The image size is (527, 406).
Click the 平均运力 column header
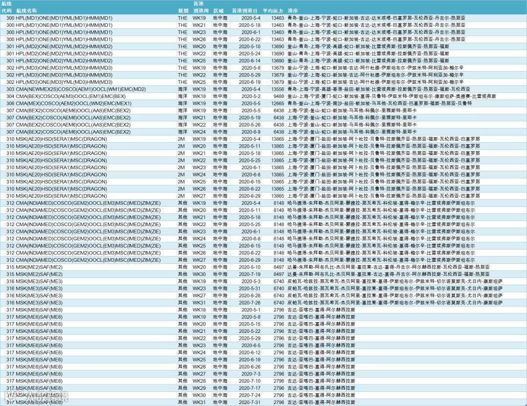pos(273,11)
